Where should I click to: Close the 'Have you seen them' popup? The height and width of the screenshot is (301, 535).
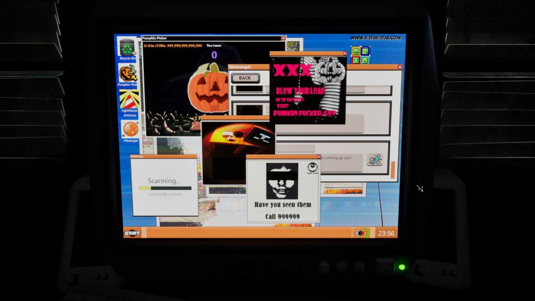318,157
